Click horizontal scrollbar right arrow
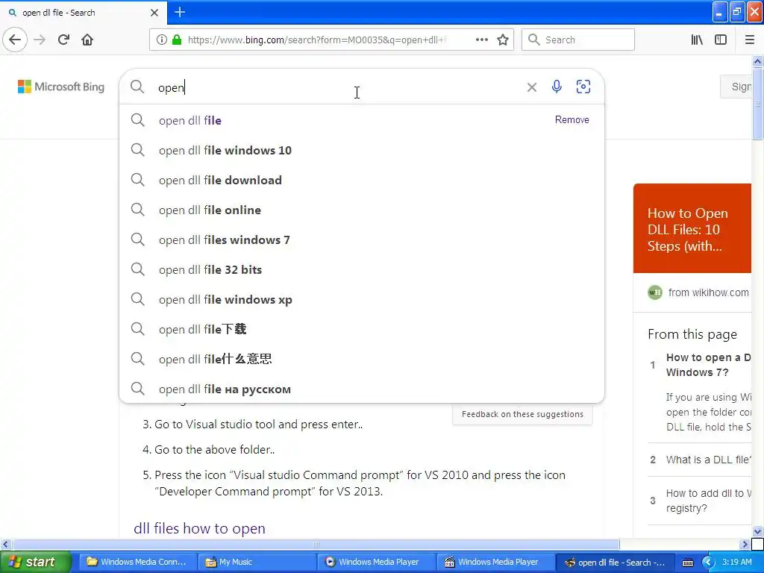 pyautogui.click(x=745, y=544)
